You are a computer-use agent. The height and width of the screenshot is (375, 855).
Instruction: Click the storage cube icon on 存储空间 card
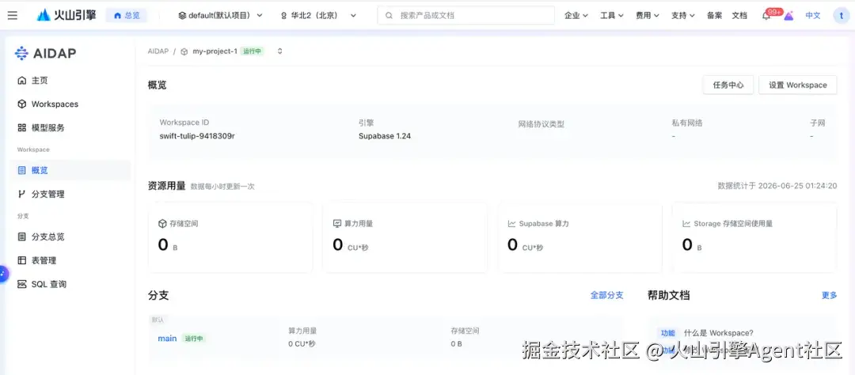tap(162, 223)
